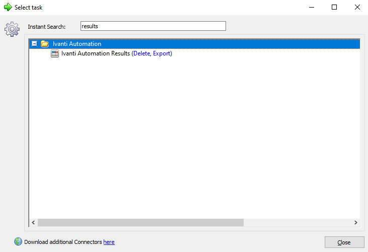Click the green arrow Select task icon
The image size is (368, 252).
click(x=8, y=7)
